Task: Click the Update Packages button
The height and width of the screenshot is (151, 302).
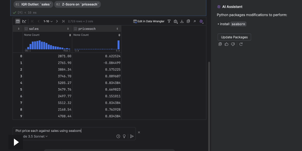Action: coord(234,37)
